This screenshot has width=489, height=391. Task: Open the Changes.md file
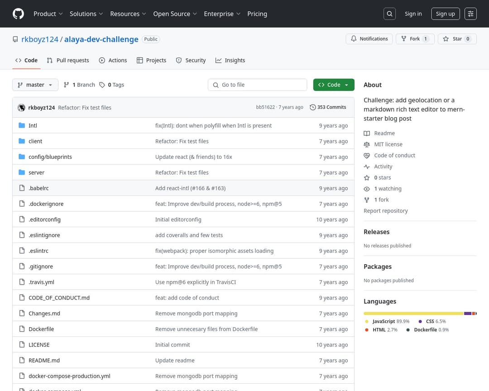pyautogui.click(x=44, y=313)
